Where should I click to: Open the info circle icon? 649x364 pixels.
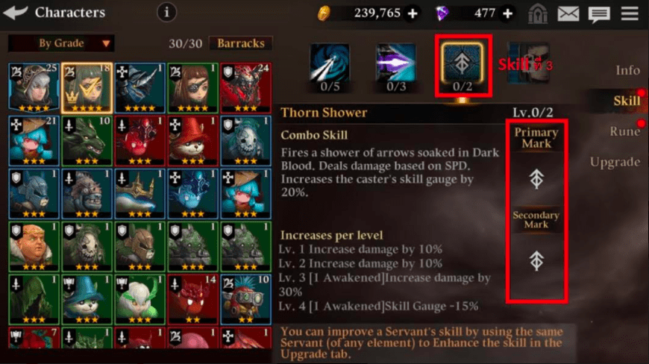pos(166,13)
